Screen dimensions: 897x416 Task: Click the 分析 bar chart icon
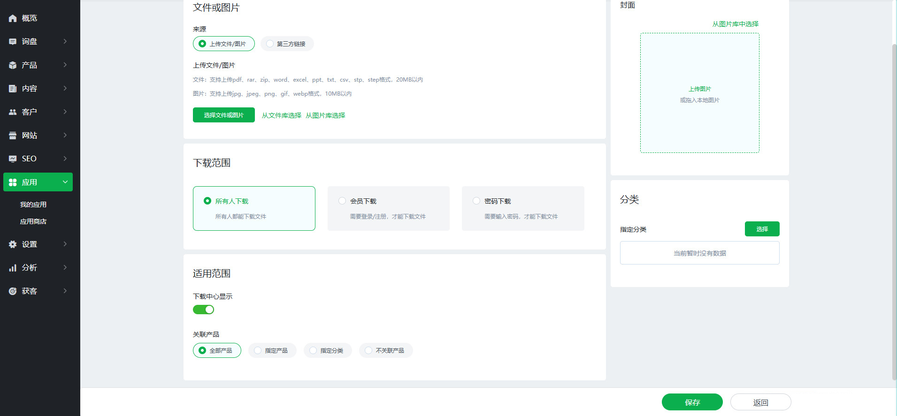(x=13, y=268)
